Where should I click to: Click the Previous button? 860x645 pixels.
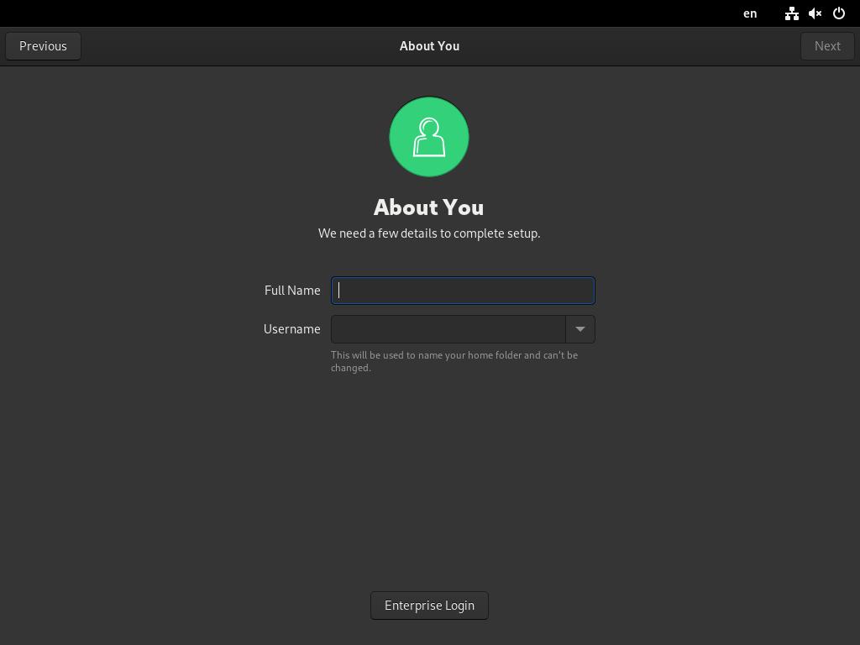coord(44,46)
